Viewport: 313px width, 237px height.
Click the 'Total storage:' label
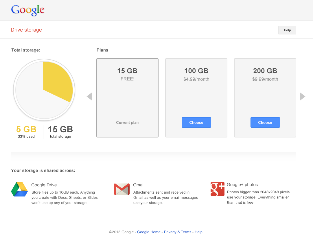tap(26, 50)
